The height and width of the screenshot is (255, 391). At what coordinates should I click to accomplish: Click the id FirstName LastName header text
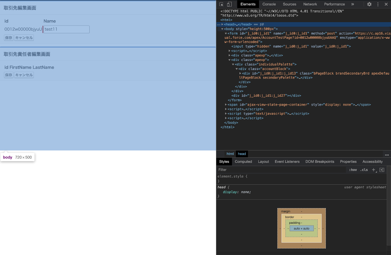pos(29,67)
